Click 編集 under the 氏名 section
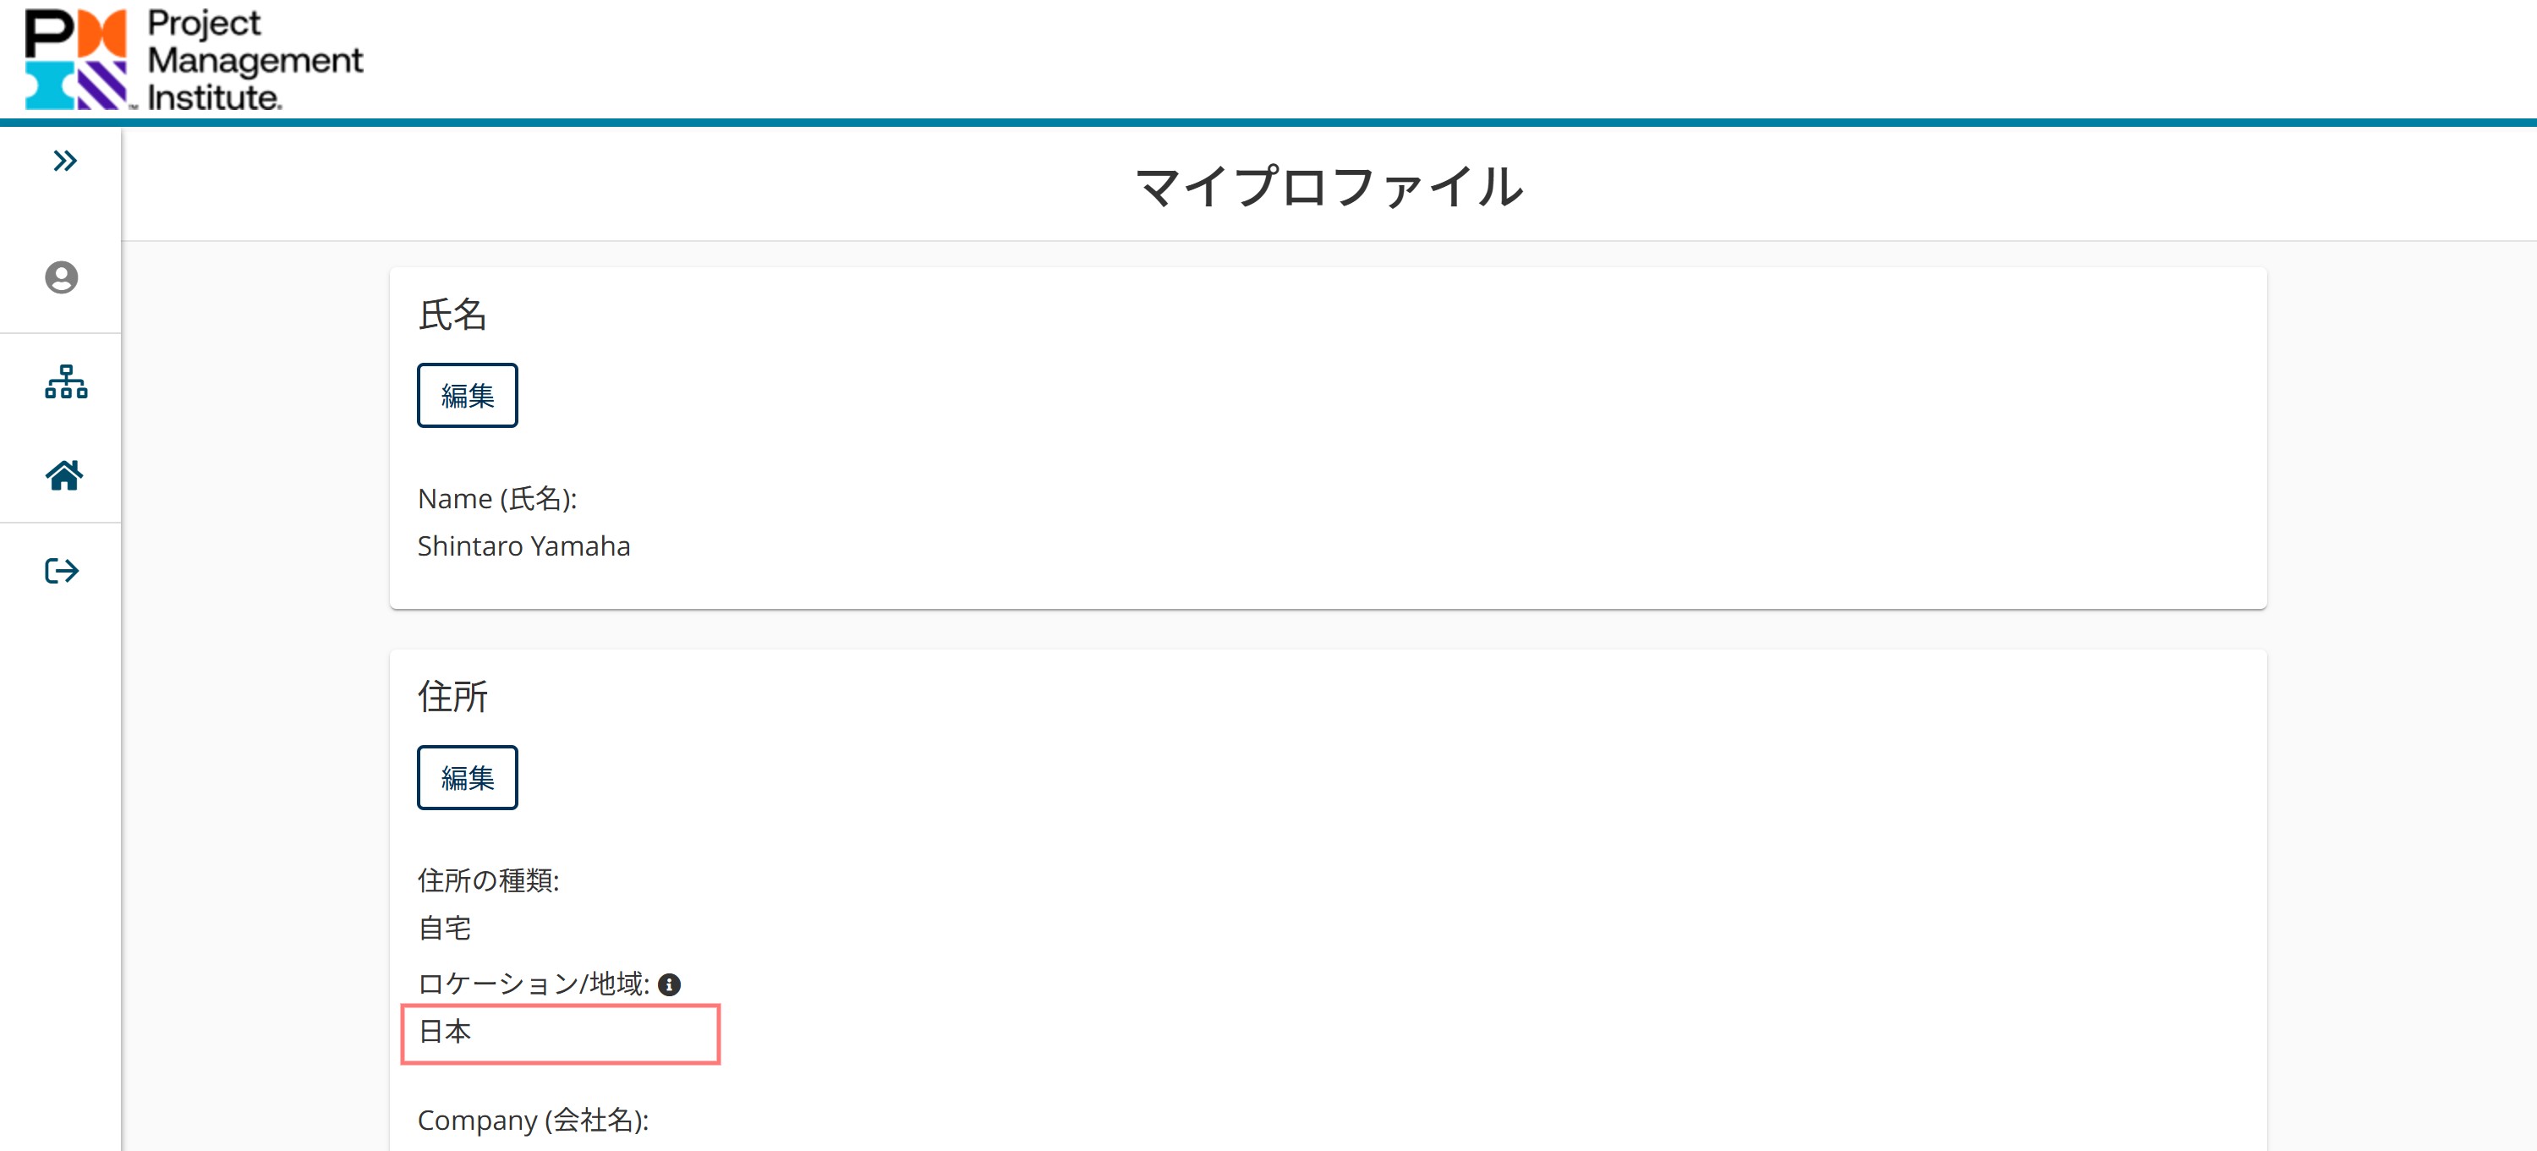This screenshot has width=2537, height=1151. point(467,394)
